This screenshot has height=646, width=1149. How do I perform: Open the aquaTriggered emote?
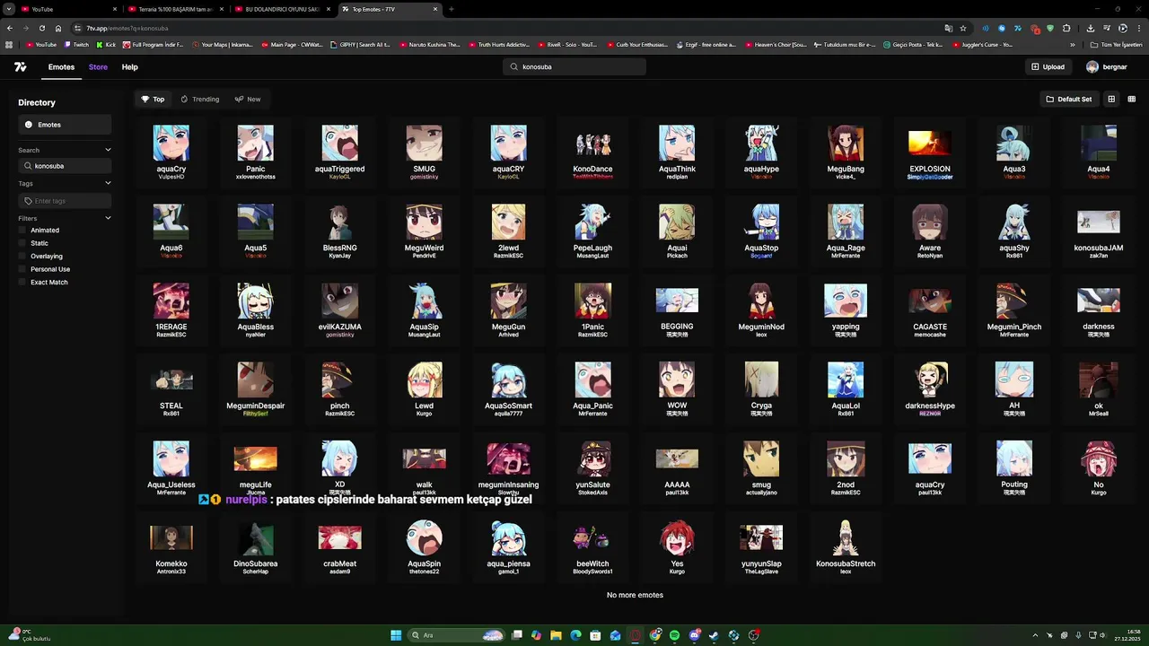pyautogui.click(x=339, y=151)
